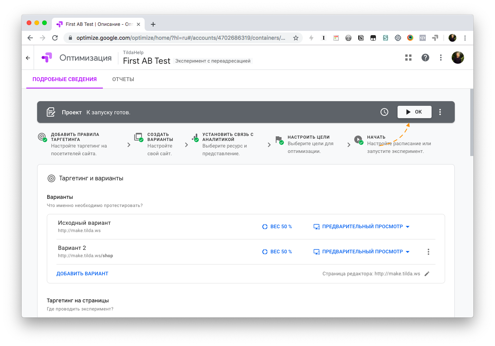The width and height of the screenshot is (495, 346).
Task: Go back with the browser back arrow
Action: coord(30,38)
